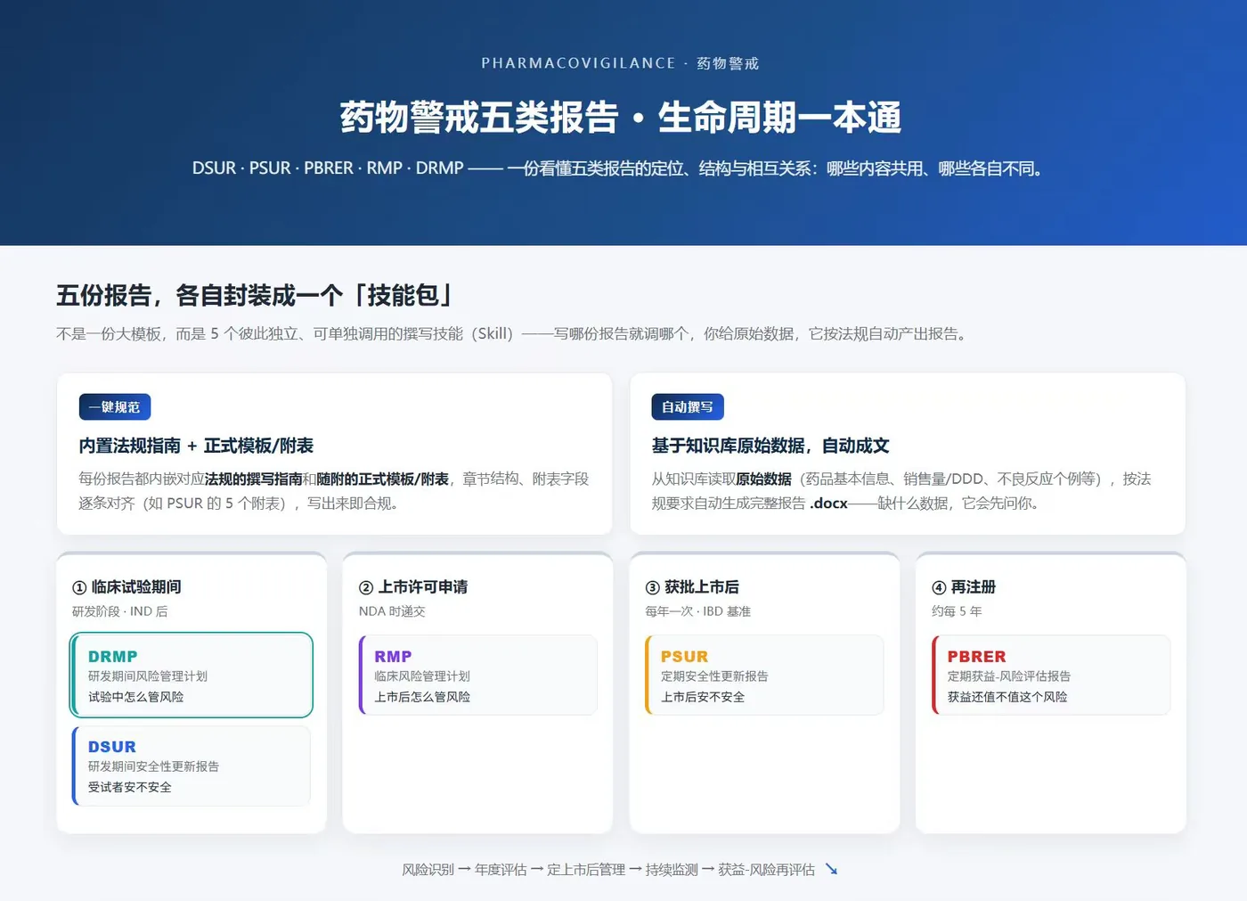The width and height of the screenshot is (1247, 901).
Task: Click the text 上市后怎么管风险
Action: (422, 697)
